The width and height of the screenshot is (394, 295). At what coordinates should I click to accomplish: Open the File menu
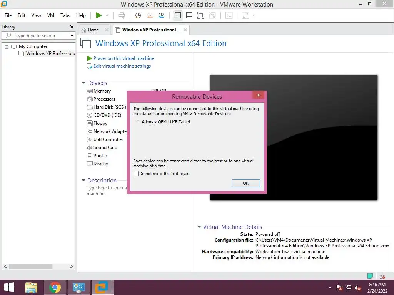(8, 15)
